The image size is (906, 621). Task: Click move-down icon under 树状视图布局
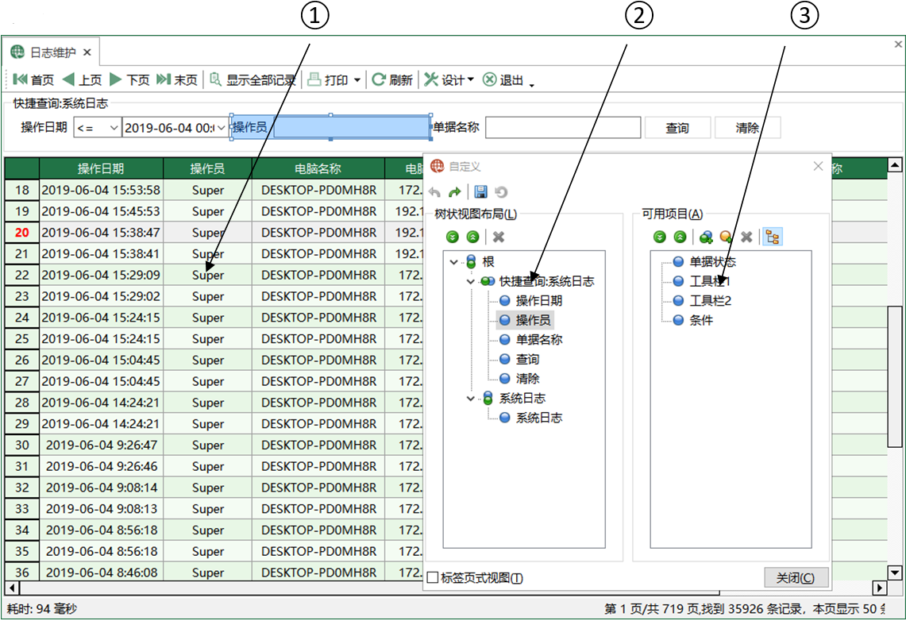[453, 237]
